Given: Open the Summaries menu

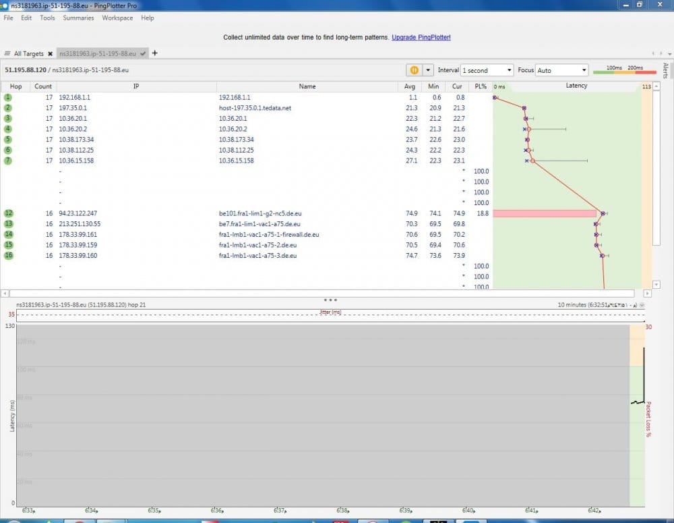Looking at the screenshot, I should [78, 18].
